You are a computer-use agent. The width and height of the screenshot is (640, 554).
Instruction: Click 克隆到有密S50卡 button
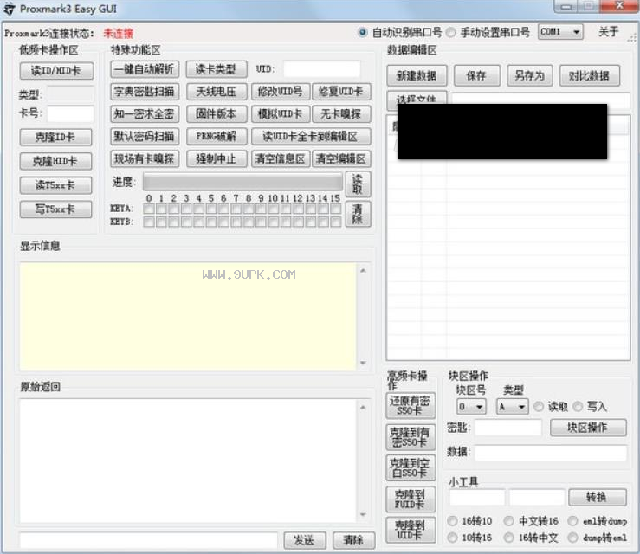point(411,437)
